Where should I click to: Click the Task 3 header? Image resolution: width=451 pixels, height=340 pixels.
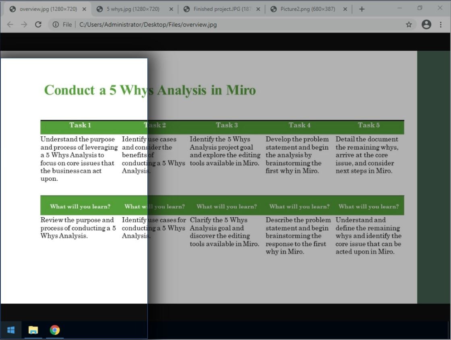coord(227,125)
